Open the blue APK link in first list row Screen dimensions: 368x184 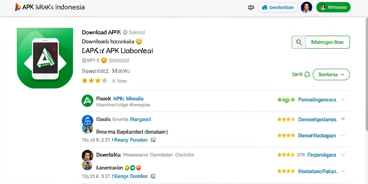(x=128, y=98)
